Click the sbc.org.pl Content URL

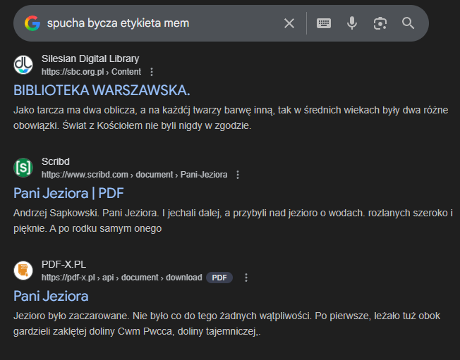(91, 72)
